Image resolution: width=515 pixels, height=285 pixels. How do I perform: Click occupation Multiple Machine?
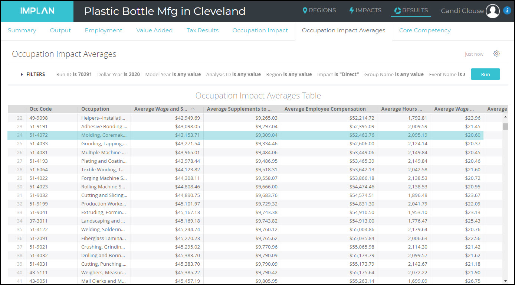[x=104, y=152]
